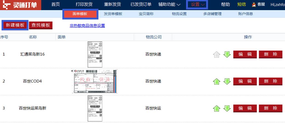Expand the 设置 menu
The width and height of the screenshot is (285, 123).
[x=198, y=5]
